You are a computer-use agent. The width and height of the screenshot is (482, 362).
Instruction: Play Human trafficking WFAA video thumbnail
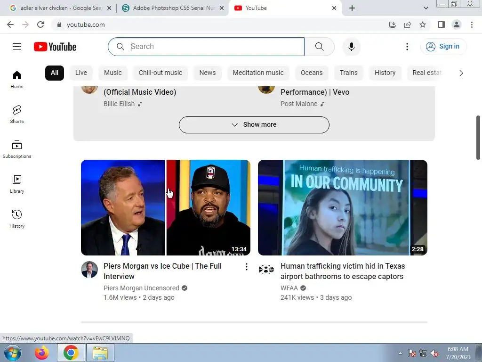tap(343, 207)
